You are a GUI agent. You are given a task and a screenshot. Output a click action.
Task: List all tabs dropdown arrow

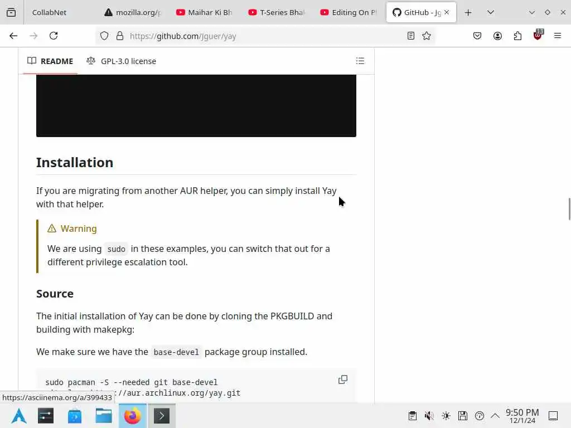click(x=491, y=12)
